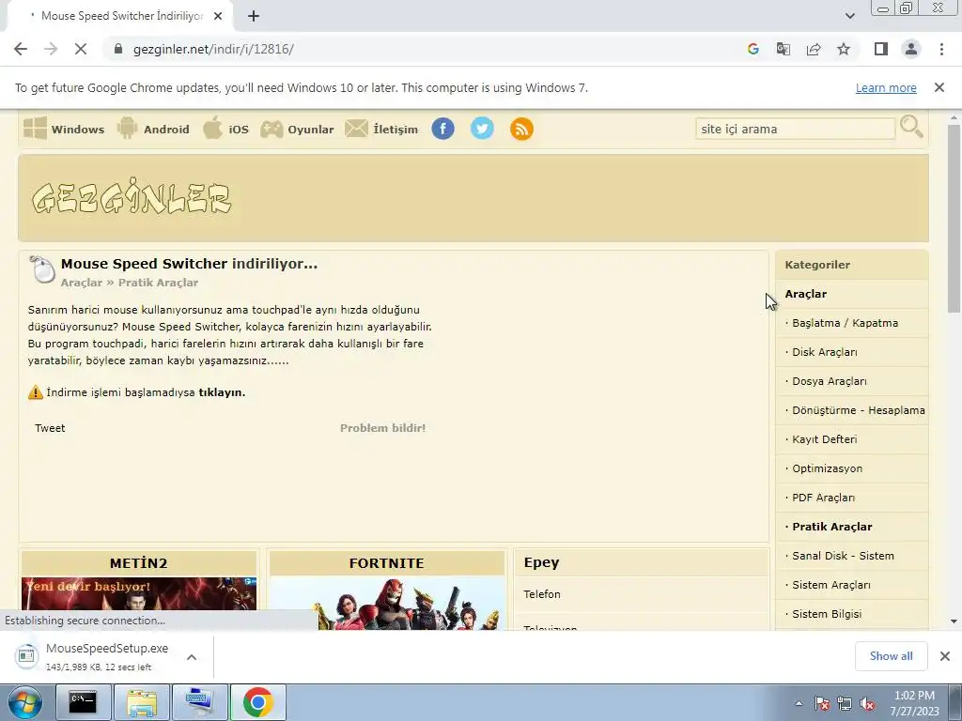View site info via the lock icon

pyautogui.click(x=118, y=49)
